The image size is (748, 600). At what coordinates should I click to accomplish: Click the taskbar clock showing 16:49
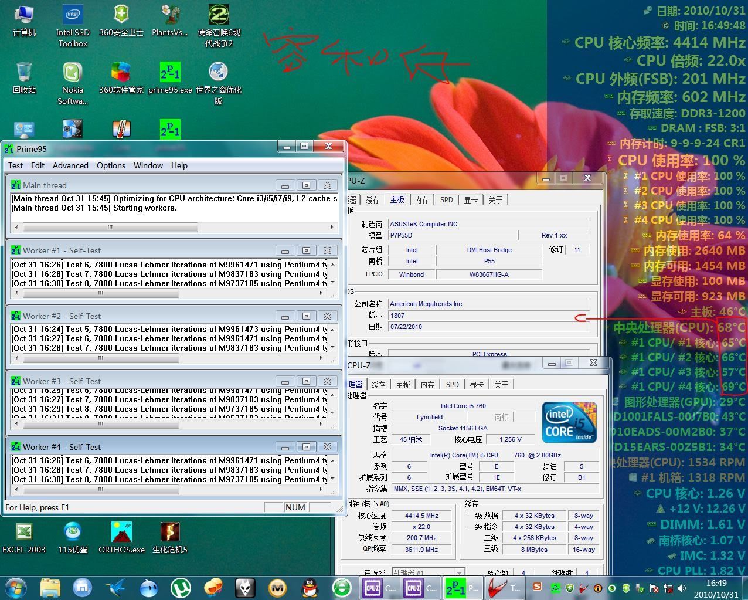pyautogui.click(x=716, y=588)
